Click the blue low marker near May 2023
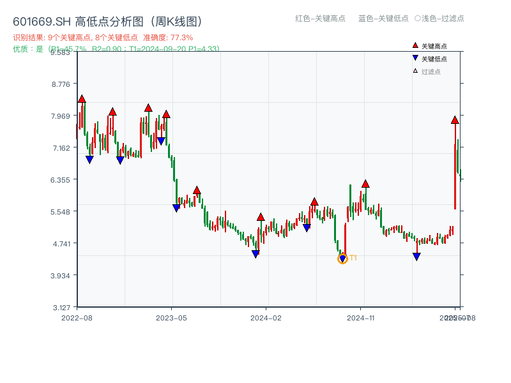 click(175, 207)
